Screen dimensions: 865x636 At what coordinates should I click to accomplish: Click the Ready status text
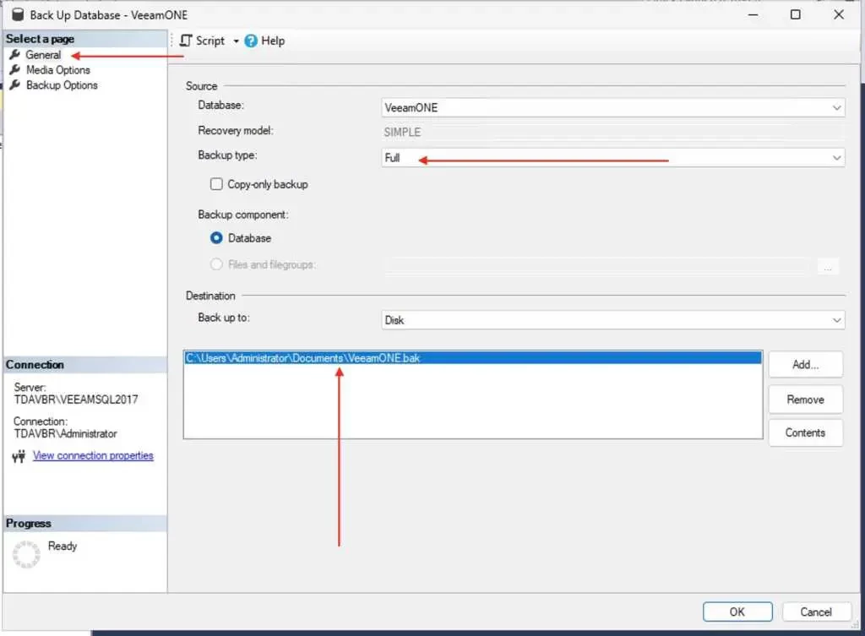point(63,546)
